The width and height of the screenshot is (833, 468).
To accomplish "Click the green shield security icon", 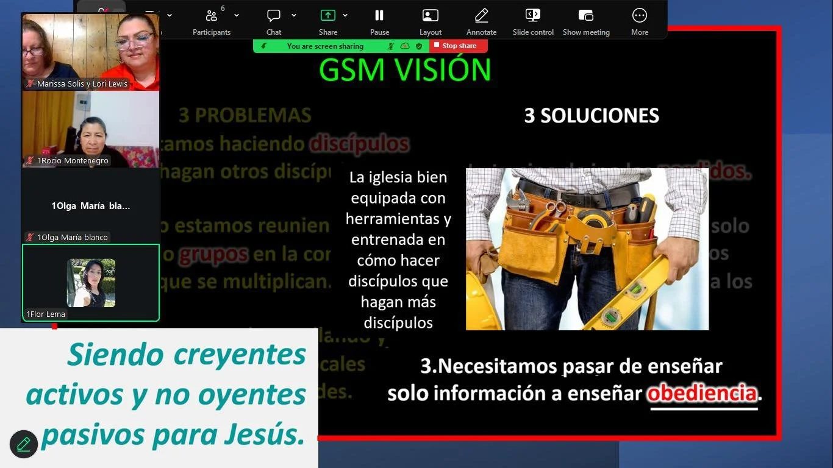I will tap(419, 46).
